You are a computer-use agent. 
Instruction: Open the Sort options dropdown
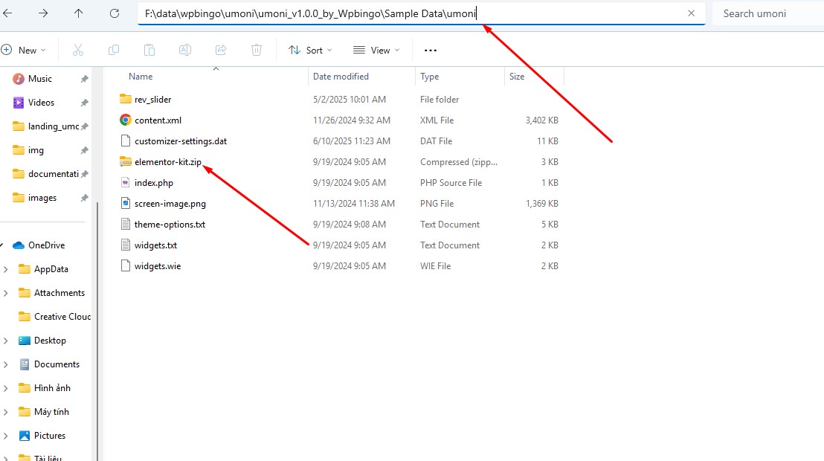[x=311, y=50]
